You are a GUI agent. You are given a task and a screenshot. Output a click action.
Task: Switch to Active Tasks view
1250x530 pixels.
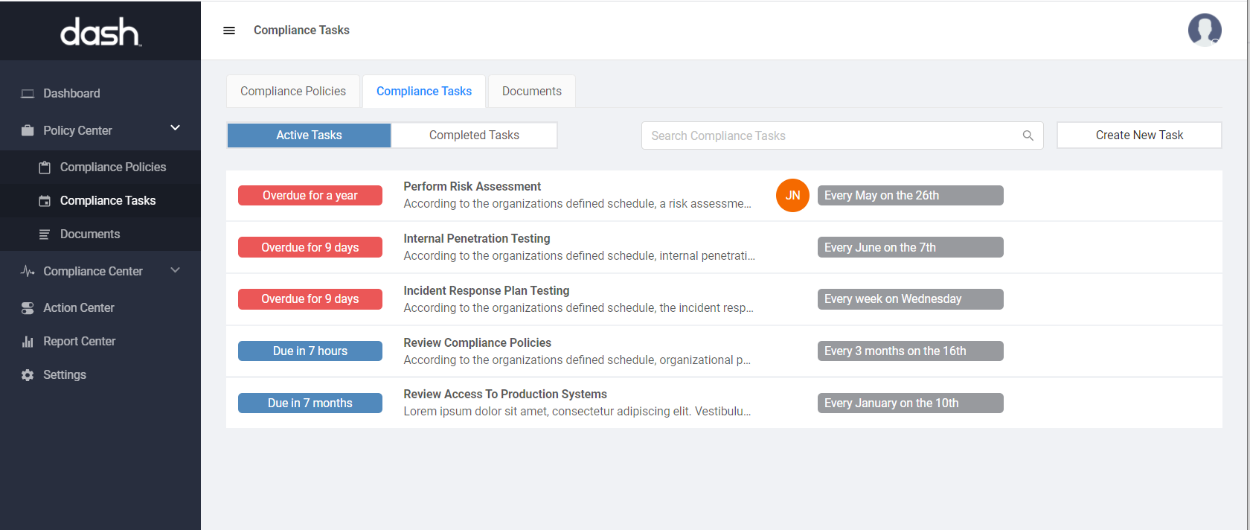pos(309,135)
